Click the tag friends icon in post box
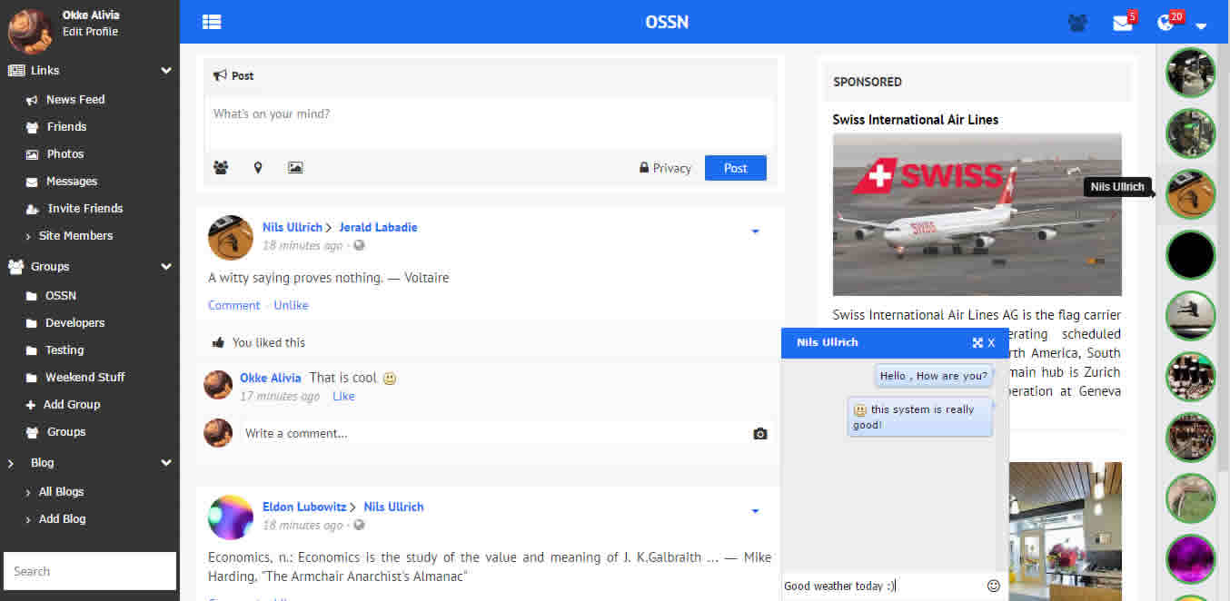The image size is (1230, 601). (221, 168)
